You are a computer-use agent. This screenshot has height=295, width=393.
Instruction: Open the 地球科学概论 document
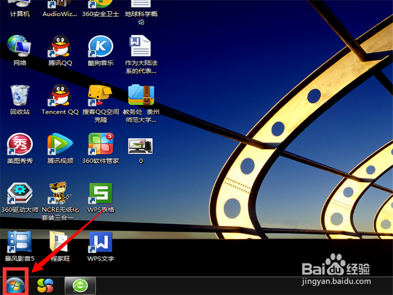tap(141, 12)
